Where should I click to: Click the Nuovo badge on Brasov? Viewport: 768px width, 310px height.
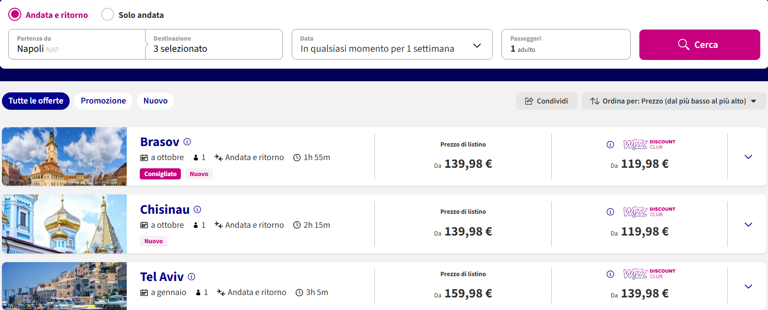coord(199,174)
